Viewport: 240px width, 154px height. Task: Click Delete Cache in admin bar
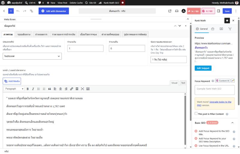(76, 3)
